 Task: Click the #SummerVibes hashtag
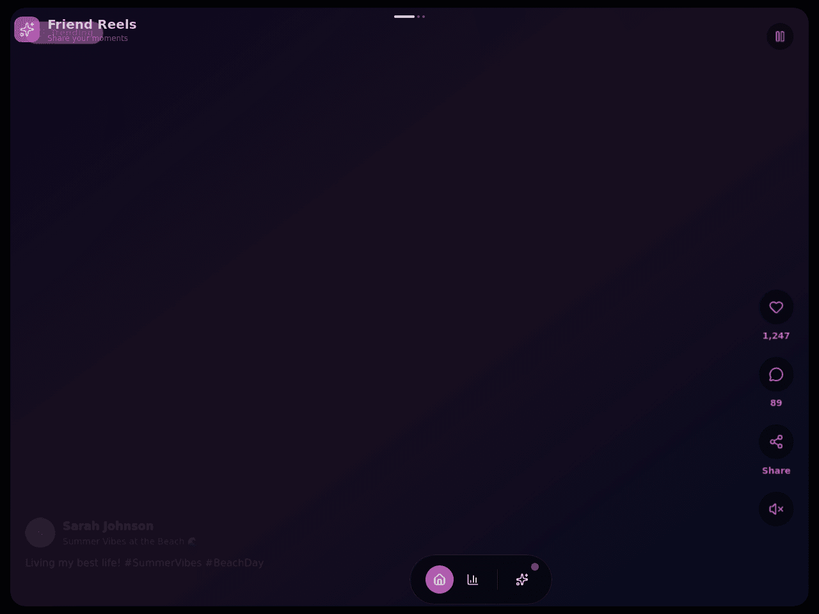coord(163,563)
